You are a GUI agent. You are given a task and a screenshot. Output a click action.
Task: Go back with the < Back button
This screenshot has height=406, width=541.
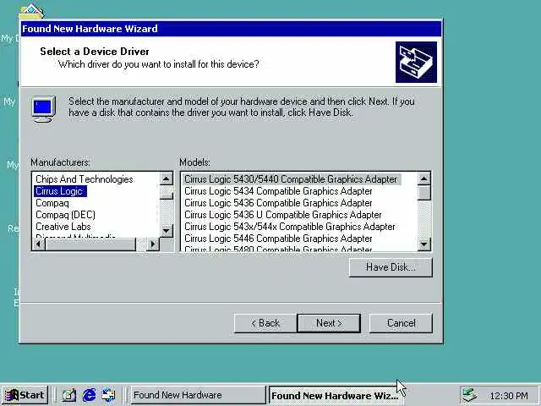(x=265, y=323)
